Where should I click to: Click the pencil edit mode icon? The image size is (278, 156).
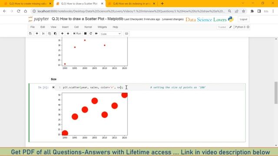coord(230,27)
